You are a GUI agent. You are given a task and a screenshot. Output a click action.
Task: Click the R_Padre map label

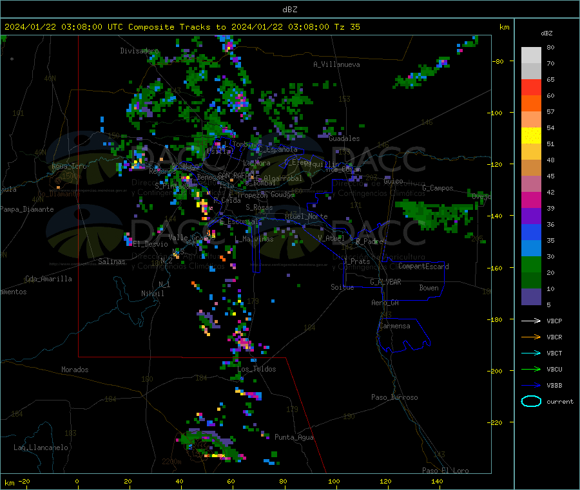pyautogui.click(x=369, y=241)
